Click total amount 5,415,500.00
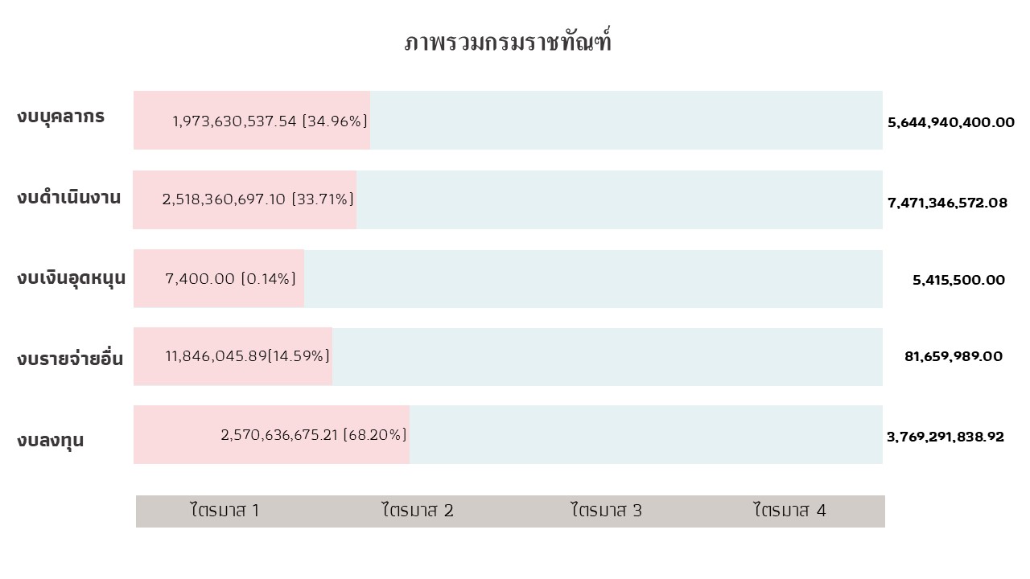This screenshot has height=579, width=1030. tap(958, 280)
